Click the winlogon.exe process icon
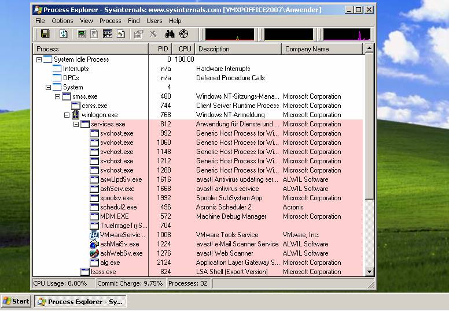Image resolution: width=449 pixels, height=311 pixels. click(x=76, y=115)
